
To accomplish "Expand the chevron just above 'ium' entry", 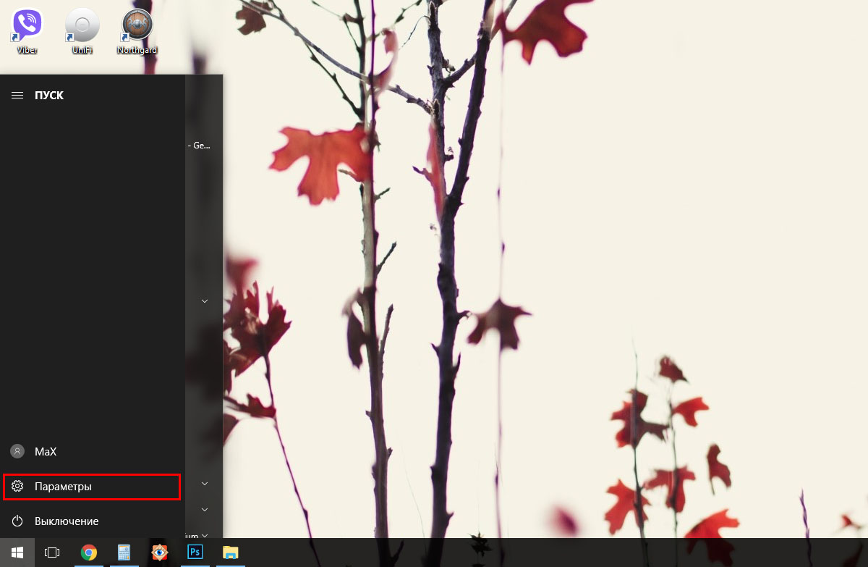I will (x=205, y=509).
